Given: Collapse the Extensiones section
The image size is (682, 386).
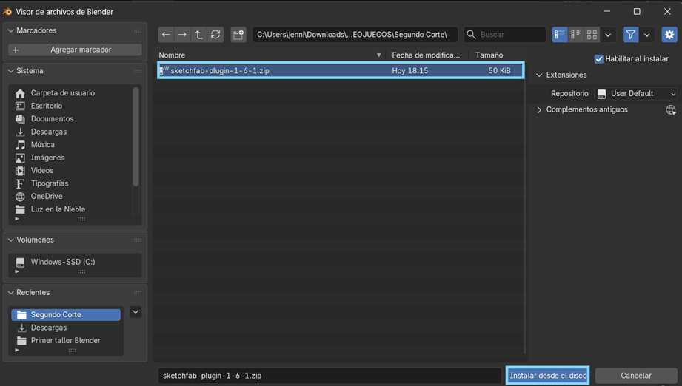Looking at the screenshot, I should (x=539, y=75).
